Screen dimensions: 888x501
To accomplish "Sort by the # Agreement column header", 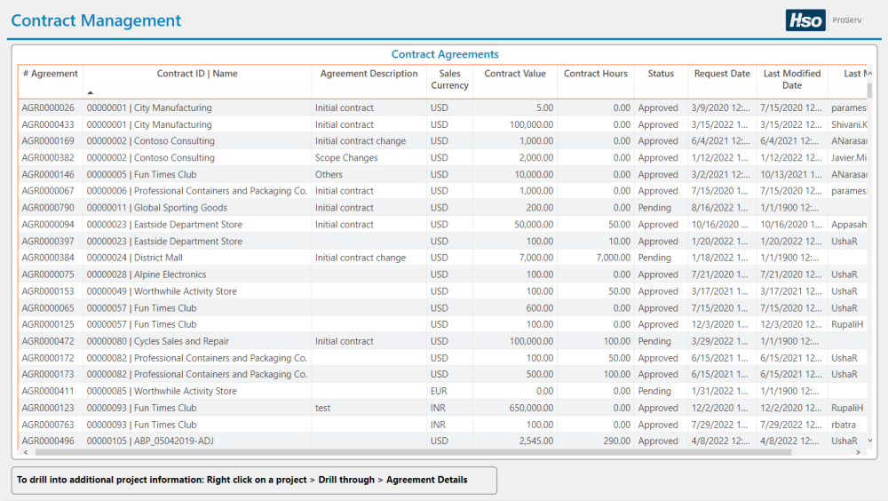I will (x=51, y=74).
